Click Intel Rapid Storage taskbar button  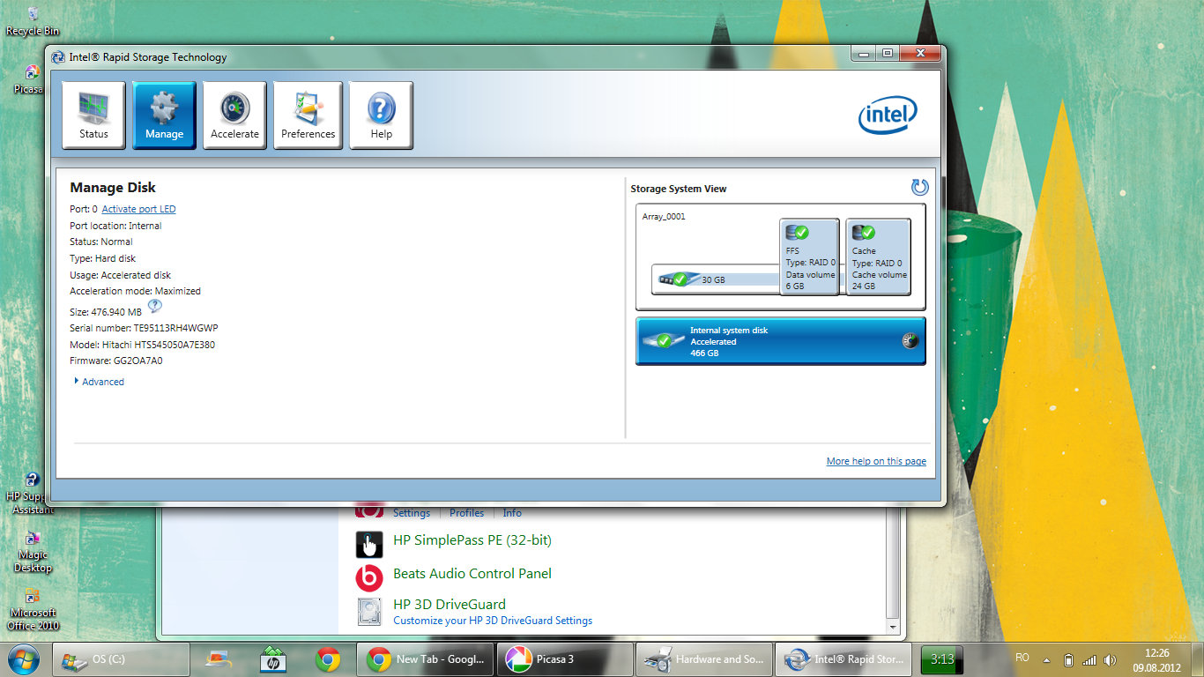(x=844, y=659)
